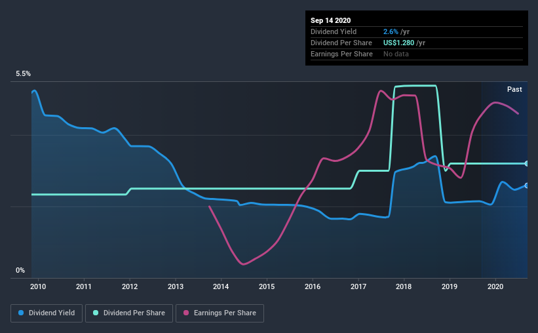
Task: Click the Dividend Per Share end-point marker
Action: (x=527, y=163)
